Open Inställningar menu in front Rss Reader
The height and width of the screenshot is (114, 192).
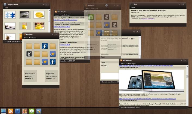pos(131,64)
